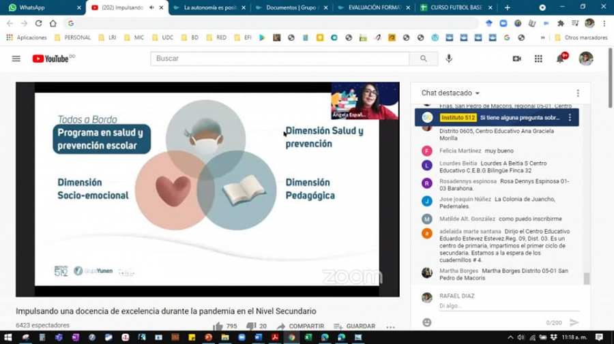Open the YouTube apps grid icon
The height and width of the screenshot is (344, 614).
[538, 59]
